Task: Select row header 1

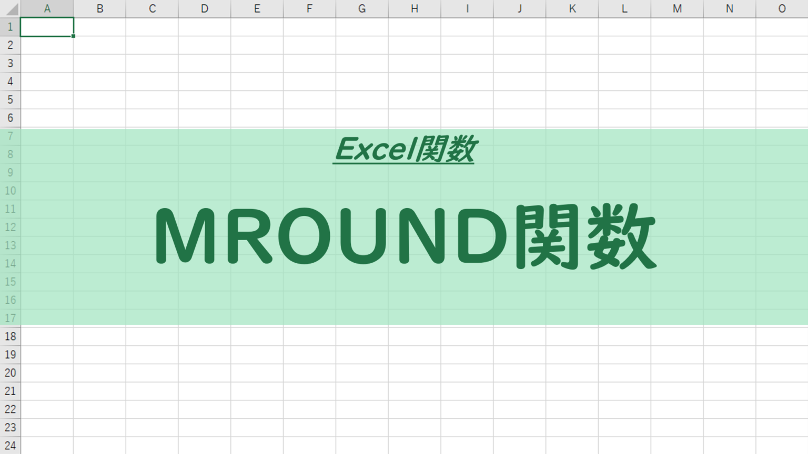Action: coord(10,27)
